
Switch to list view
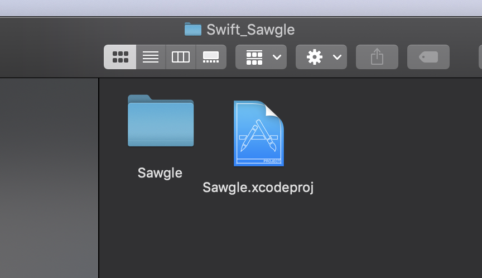pyautogui.click(x=151, y=57)
